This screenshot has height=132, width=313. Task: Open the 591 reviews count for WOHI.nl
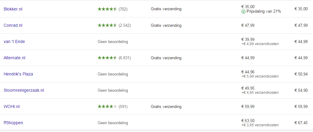pyautogui.click(x=123, y=106)
